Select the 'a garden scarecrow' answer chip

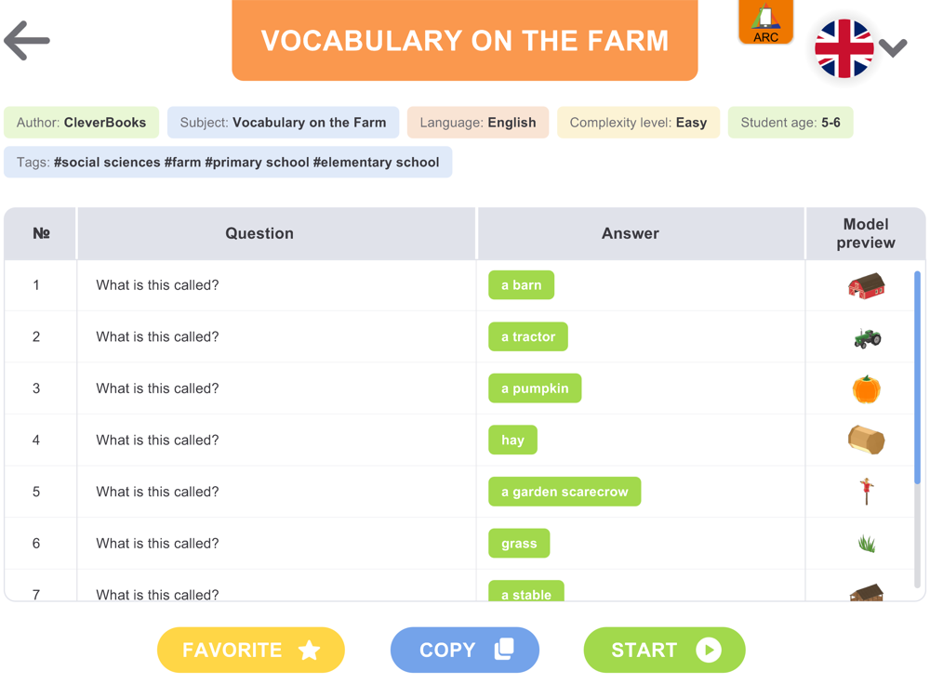tap(565, 492)
